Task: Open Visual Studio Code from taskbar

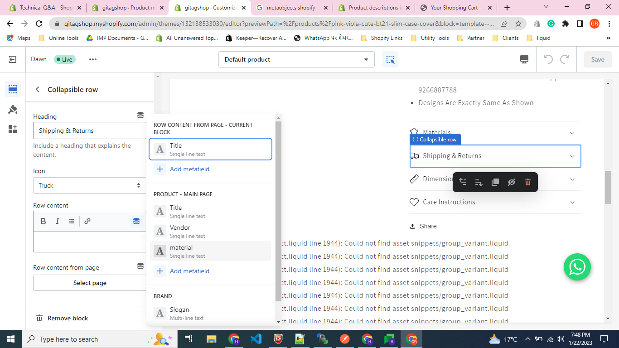Action: click(x=256, y=339)
